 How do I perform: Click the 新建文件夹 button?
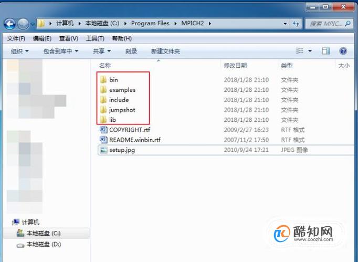pyautogui.click(x=165, y=51)
